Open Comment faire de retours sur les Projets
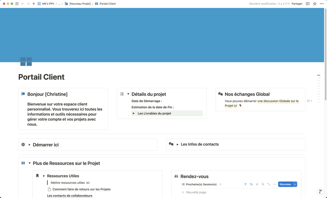This screenshot has width=327, height=198. 81,189
